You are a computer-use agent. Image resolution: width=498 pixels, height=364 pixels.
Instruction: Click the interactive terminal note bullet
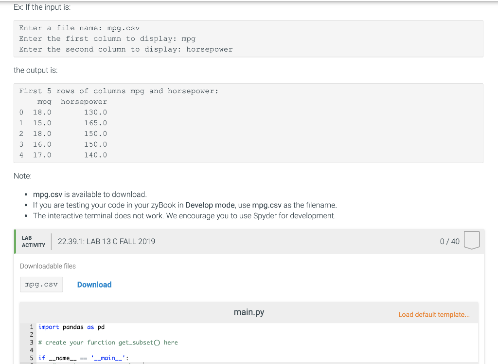pyautogui.click(x=184, y=216)
